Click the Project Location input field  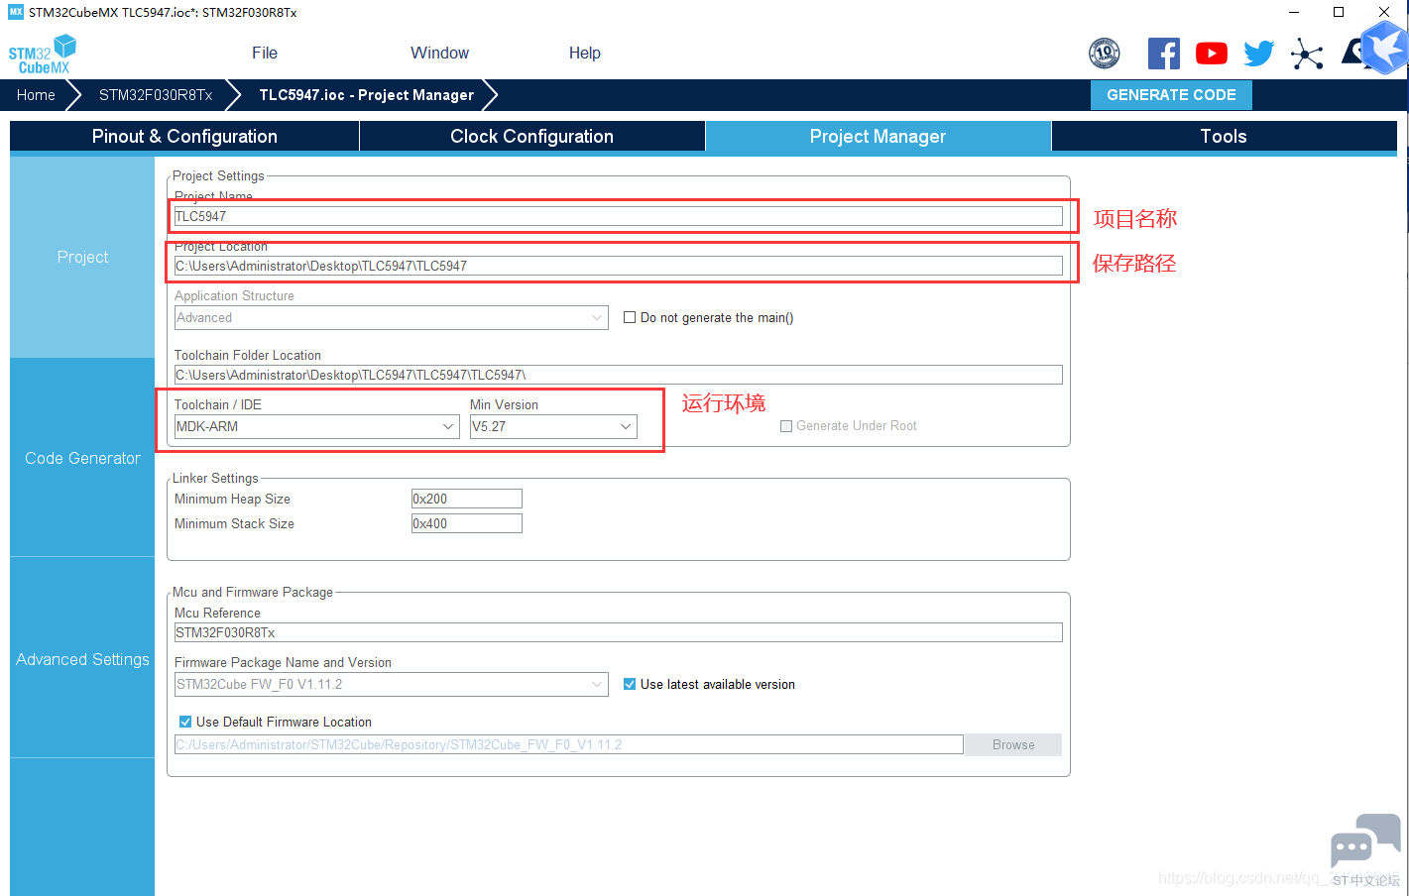[619, 266]
